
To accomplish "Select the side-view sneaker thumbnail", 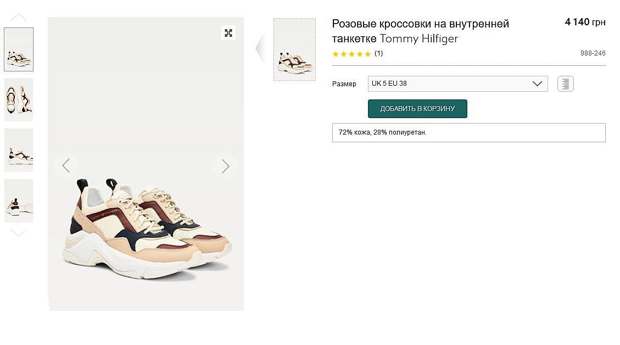I will click(x=19, y=150).
